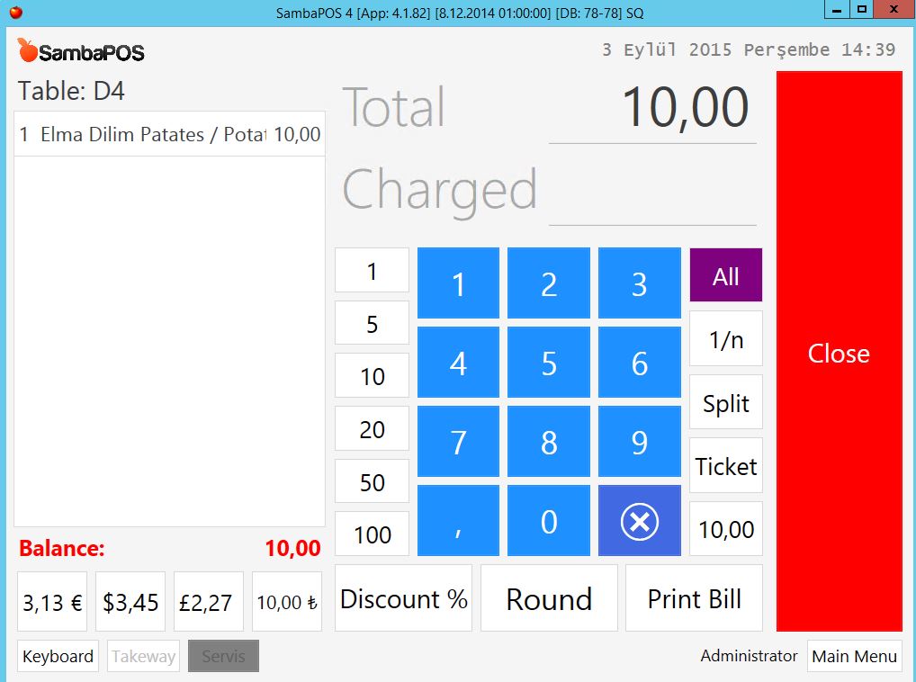This screenshot has height=682, width=916.
Task: Tap quick amount 100 button
Action: tap(372, 534)
